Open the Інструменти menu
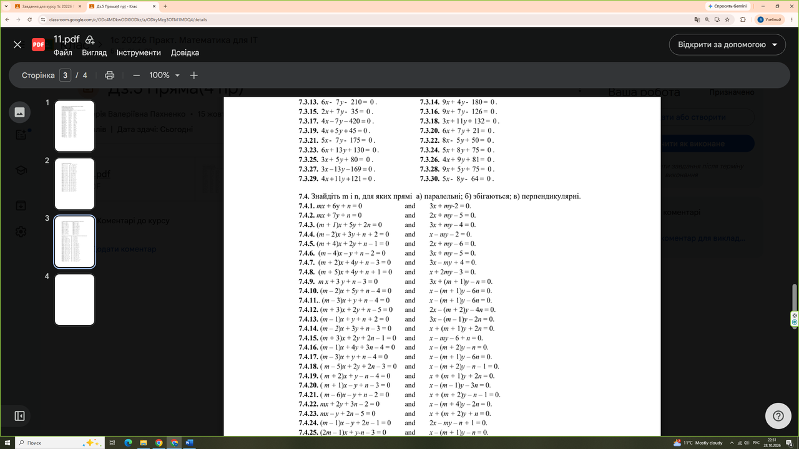This screenshot has width=799, height=449. coord(139,53)
